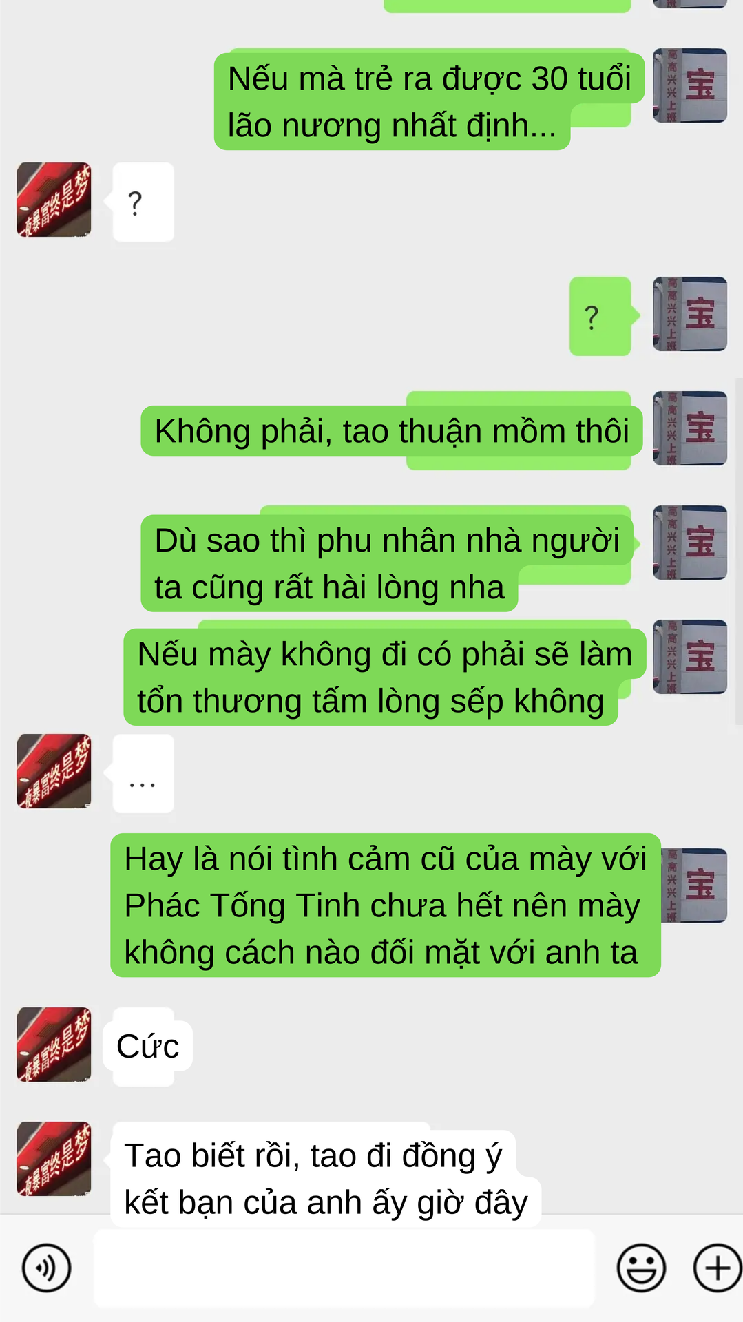
Task: Tap the sender avatar beside 'Cức'
Action: coord(54,1045)
